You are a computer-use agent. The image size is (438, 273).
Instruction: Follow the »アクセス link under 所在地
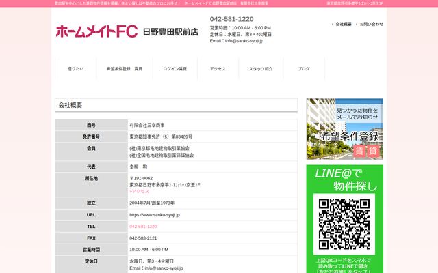[x=140, y=191]
